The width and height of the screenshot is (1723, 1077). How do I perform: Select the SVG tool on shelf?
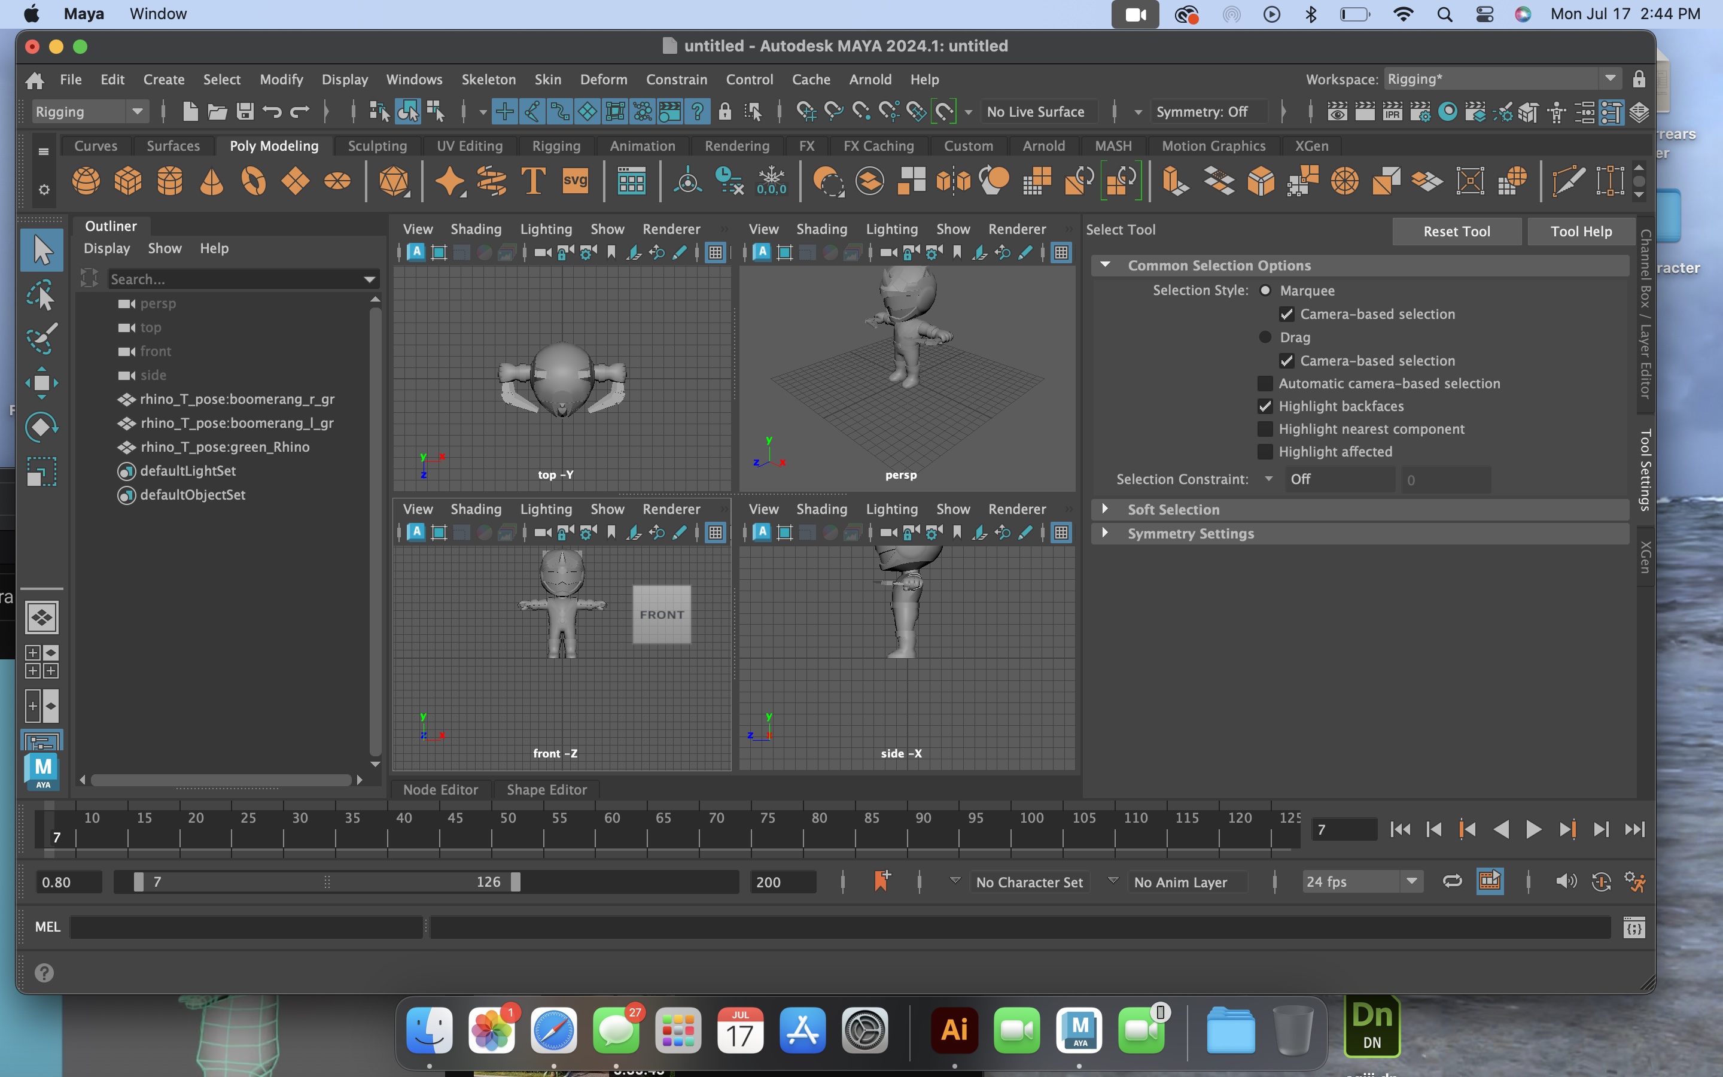tap(576, 182)
